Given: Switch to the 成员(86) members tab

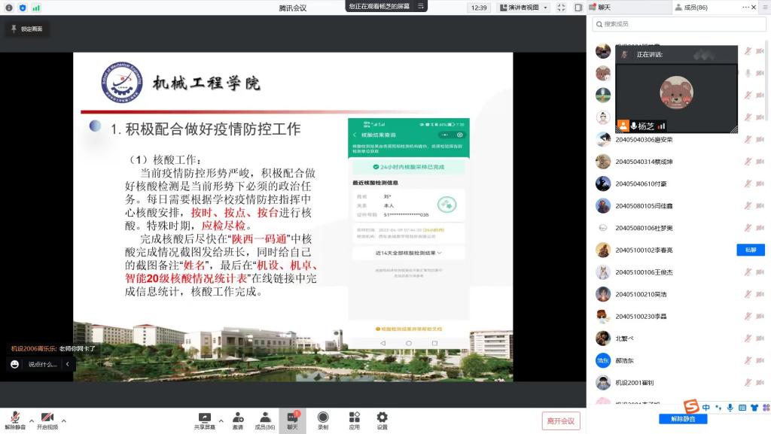Looking at the screenshot, I should (x=690, y=8).
